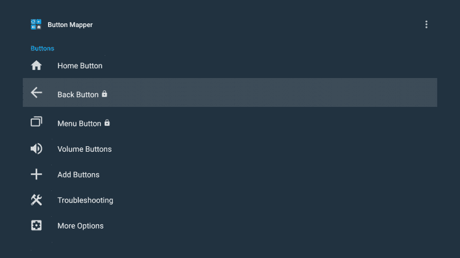Open the Menu Button entry

tap(230, 123)
